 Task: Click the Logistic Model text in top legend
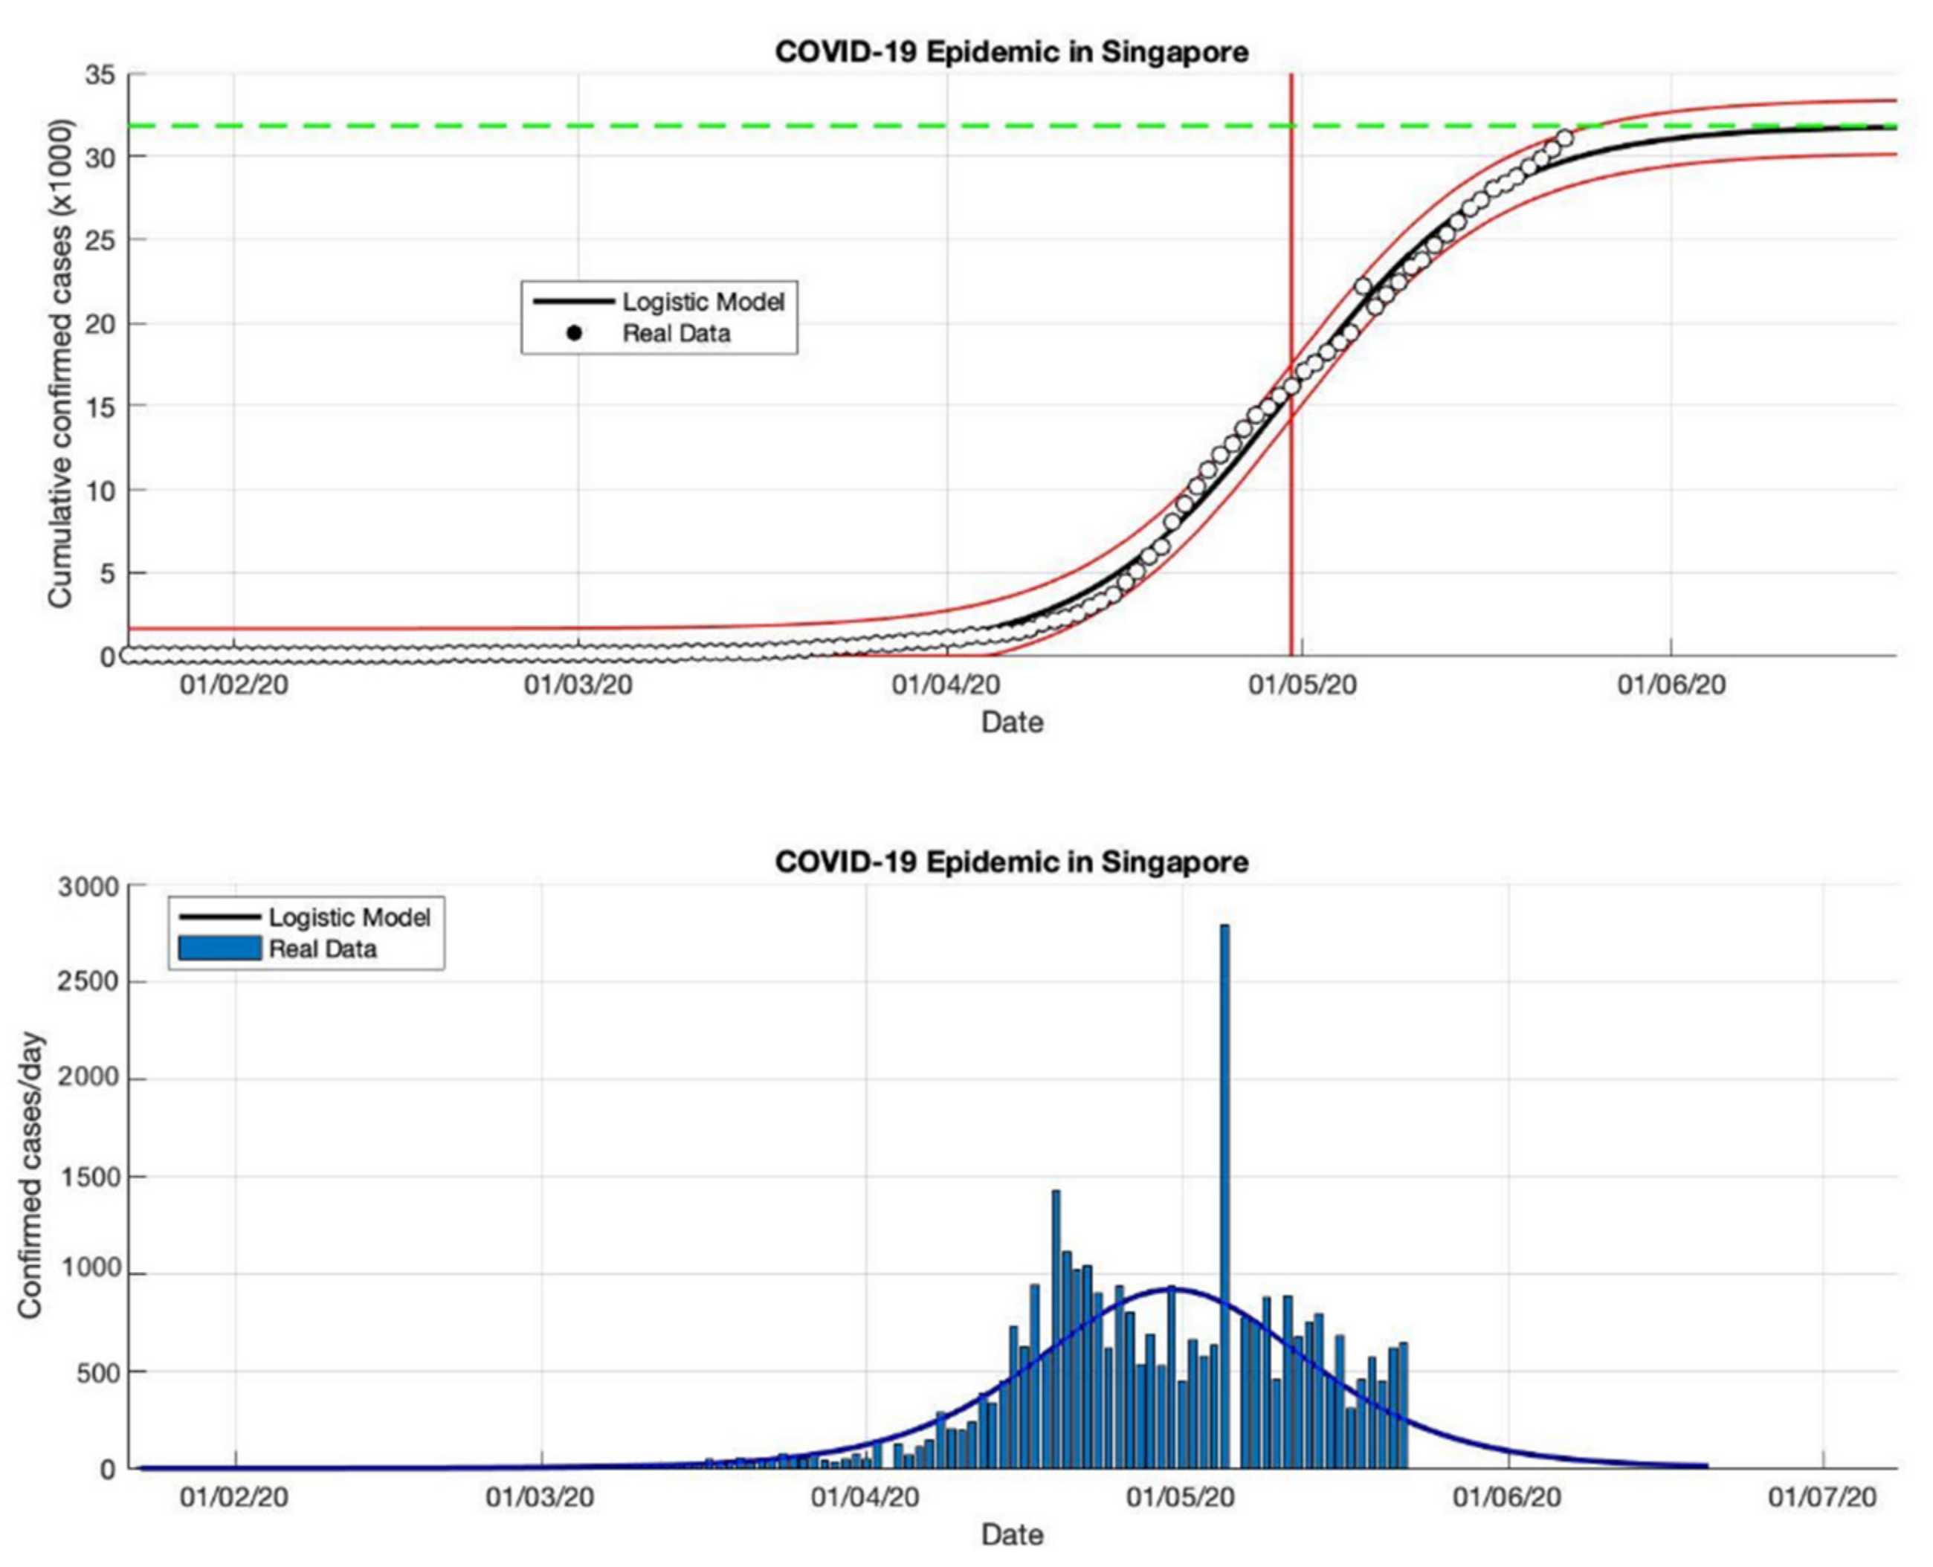703,302
